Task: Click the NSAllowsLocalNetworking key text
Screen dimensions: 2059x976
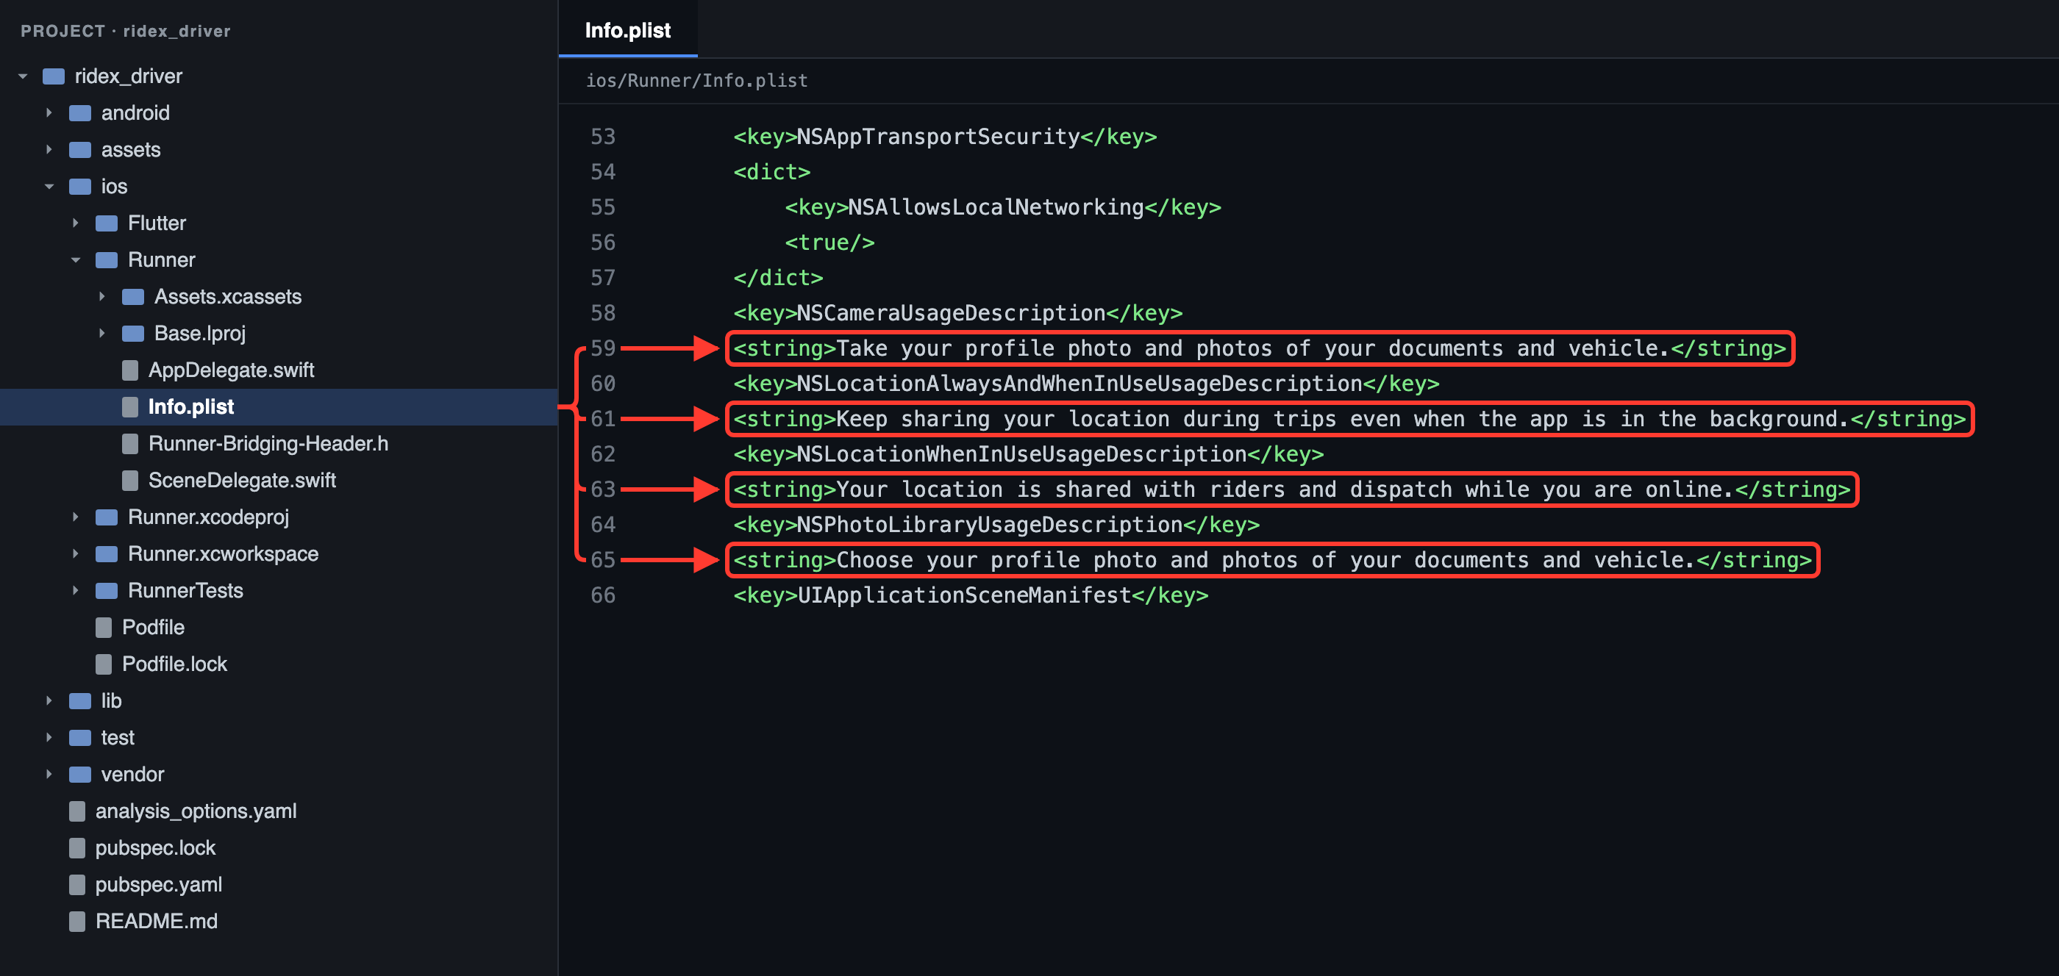Action: pyautogui.click(x=995, y=208)
